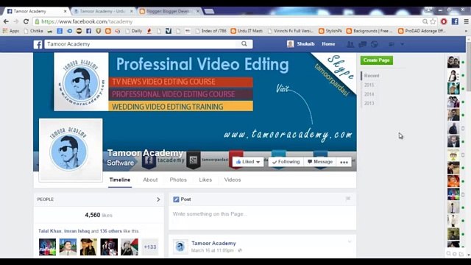Close the Tamoor Academy Facebook tab

tap(65, 11)
